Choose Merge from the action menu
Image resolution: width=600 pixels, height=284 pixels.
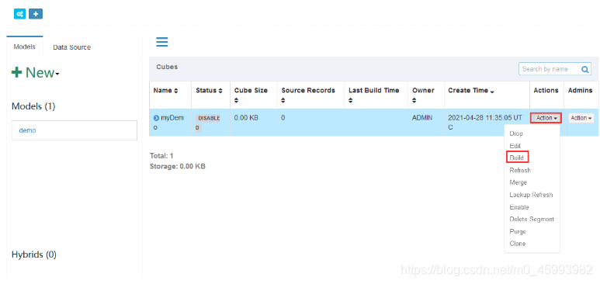click(x=518, y=182)
